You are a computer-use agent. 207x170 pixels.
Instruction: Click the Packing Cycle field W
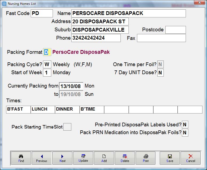47,65
